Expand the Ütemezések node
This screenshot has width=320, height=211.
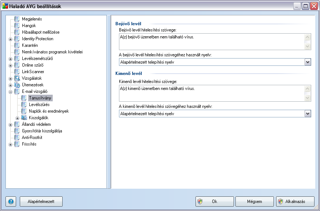pos(10,85)
